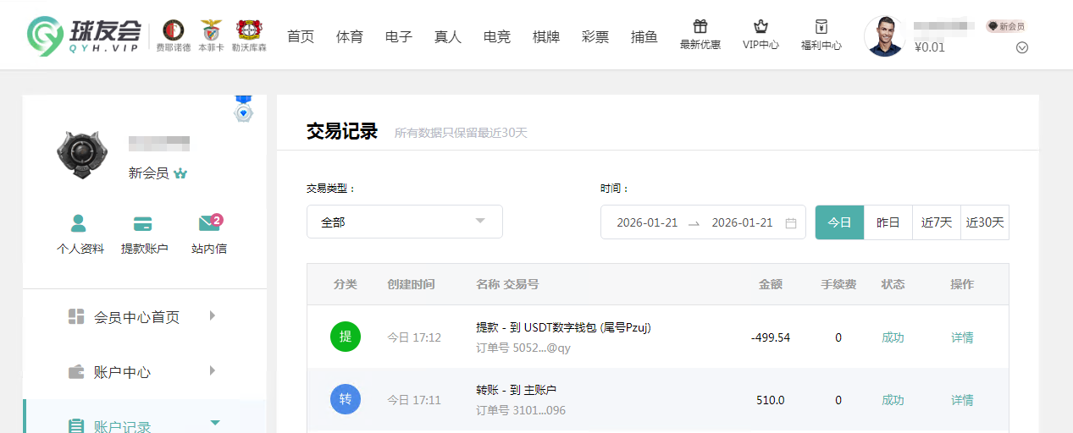Open 真人 in top navigation
The width and height of the screenshot is (1073, 433).
point(448,36)
